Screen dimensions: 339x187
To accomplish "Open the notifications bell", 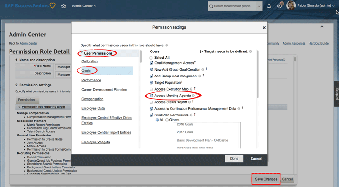I will [x=269, y=6].
